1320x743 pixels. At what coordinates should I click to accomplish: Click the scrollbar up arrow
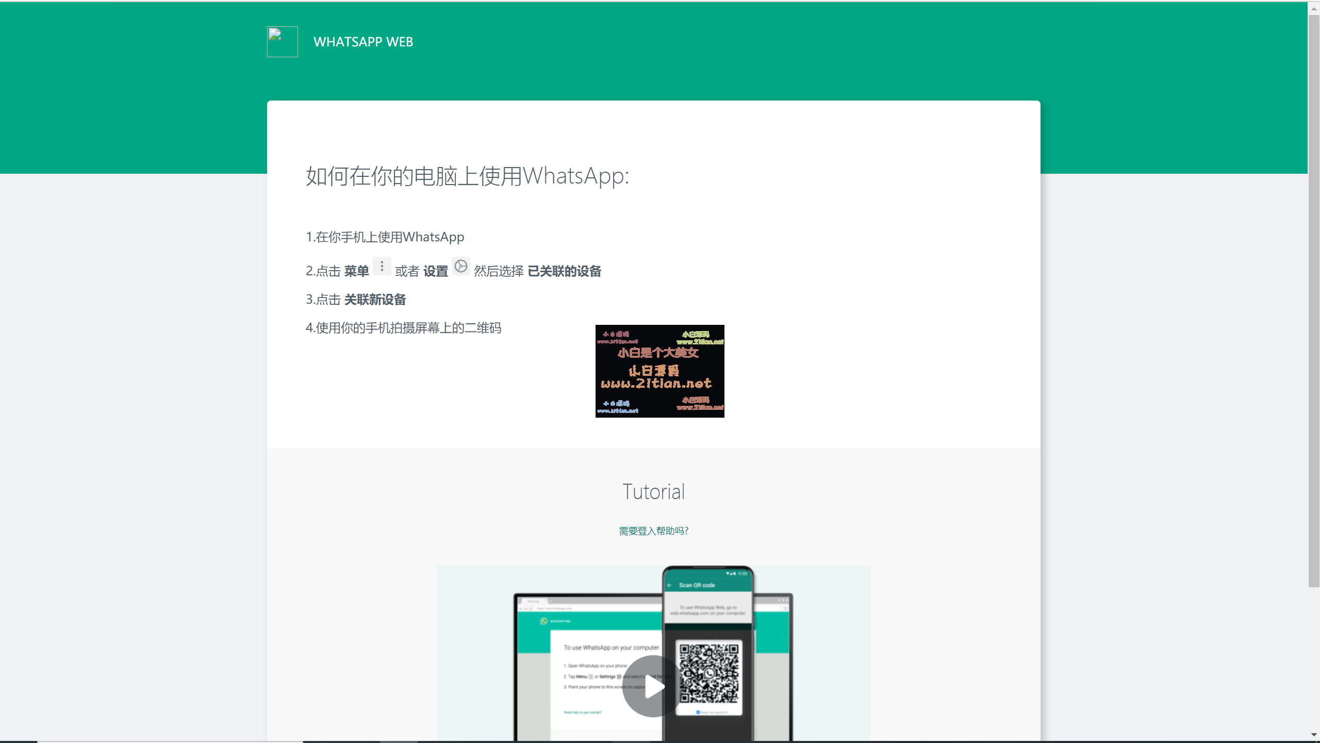(1314, 8)
